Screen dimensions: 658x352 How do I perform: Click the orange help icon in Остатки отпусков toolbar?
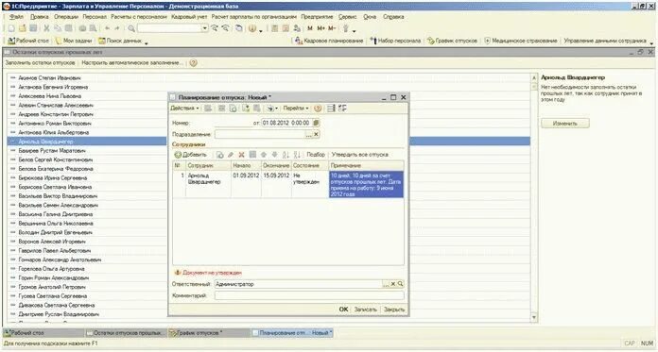coord(193,63)
